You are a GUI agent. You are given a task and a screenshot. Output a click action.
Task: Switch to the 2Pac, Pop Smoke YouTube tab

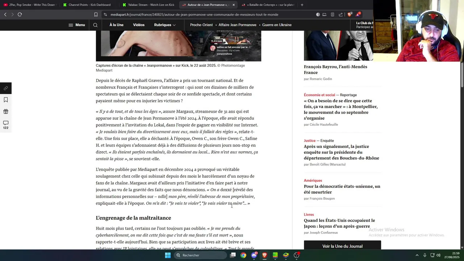click(x=30, y=5)
